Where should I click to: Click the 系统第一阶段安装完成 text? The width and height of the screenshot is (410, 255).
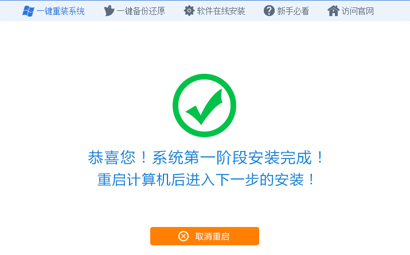pos(232,157)
